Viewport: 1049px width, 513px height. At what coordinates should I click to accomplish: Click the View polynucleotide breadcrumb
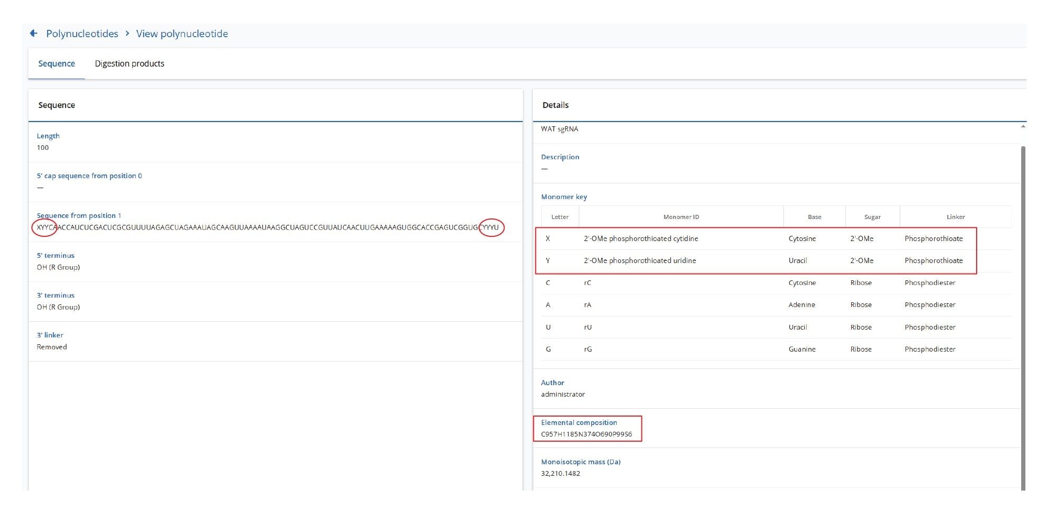click(182, 34)
